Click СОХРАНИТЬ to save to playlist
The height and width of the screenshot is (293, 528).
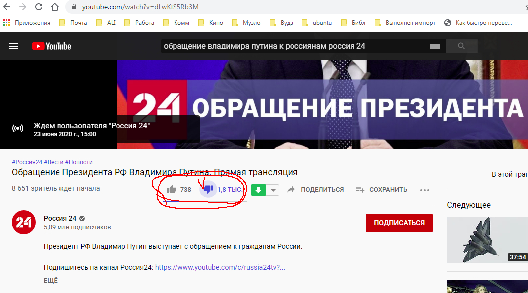tap(381, 190)
